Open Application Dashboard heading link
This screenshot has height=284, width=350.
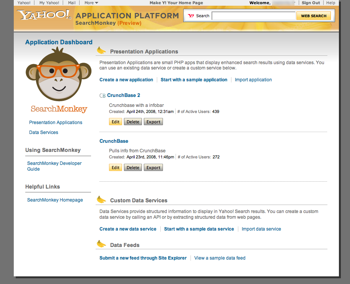tap(59, 42)
